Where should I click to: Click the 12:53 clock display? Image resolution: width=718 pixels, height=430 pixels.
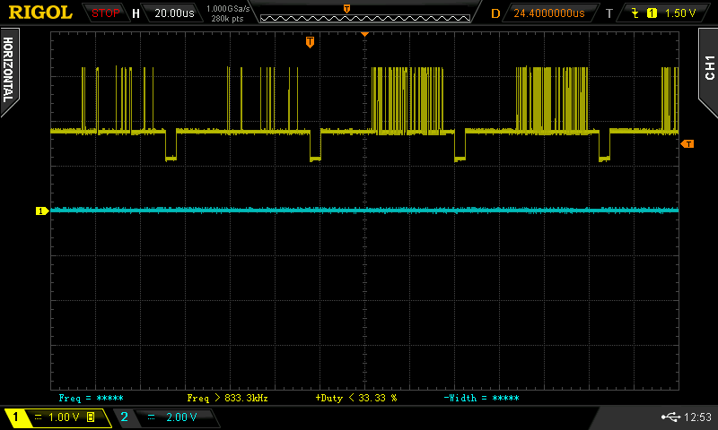point(697,417)
